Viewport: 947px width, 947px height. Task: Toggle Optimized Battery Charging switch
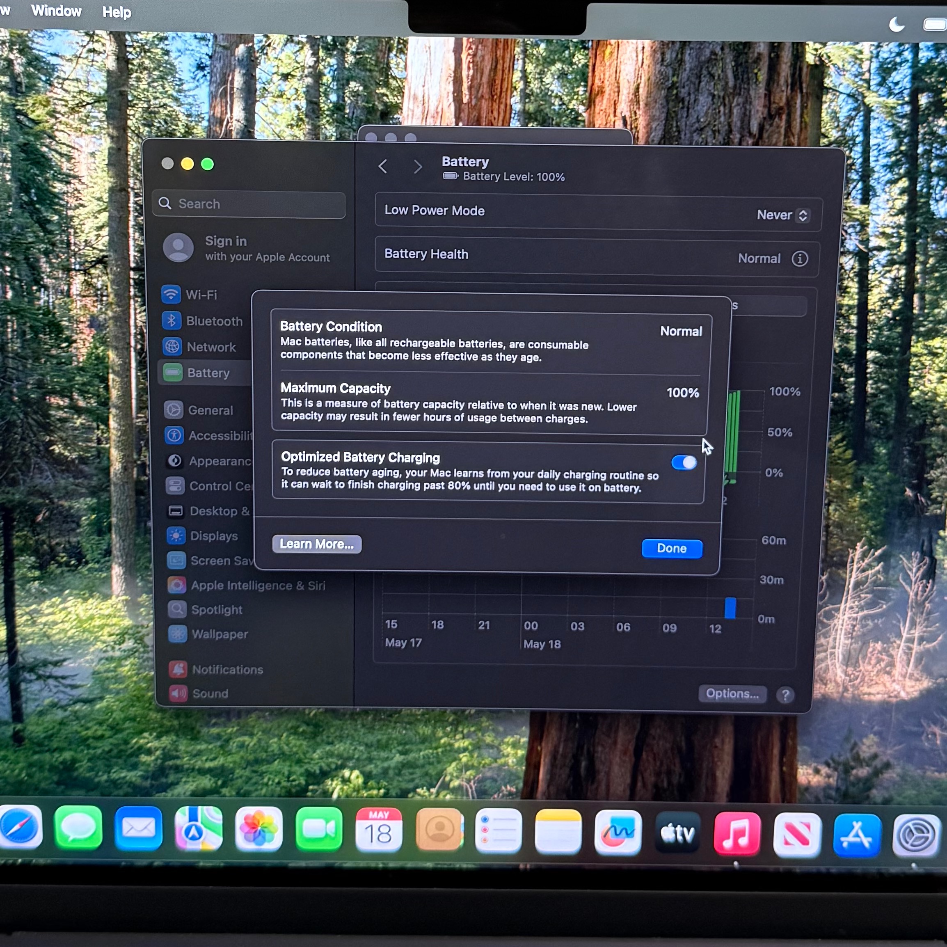[x=684, y=462]
